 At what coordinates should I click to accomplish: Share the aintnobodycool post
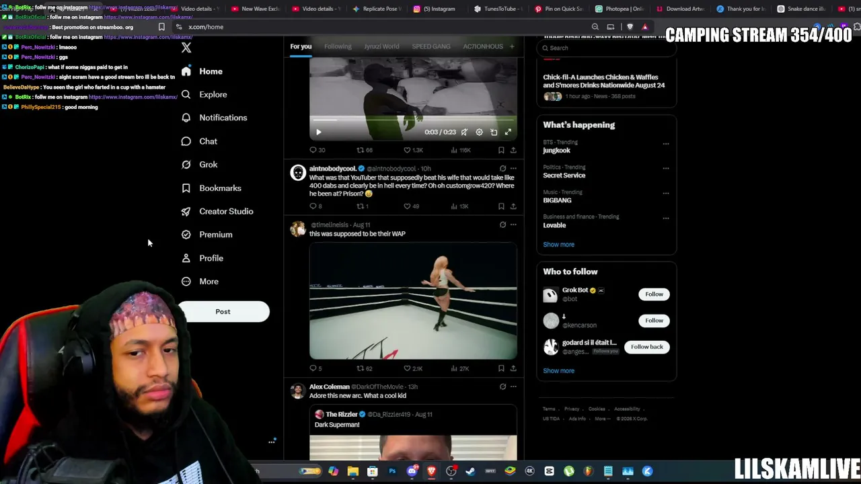pyautogui.click(x=513, y=206)
